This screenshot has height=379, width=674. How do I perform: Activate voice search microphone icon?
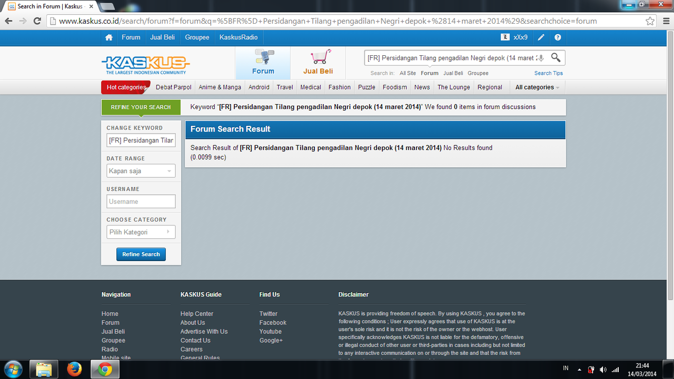pos(541,58)
